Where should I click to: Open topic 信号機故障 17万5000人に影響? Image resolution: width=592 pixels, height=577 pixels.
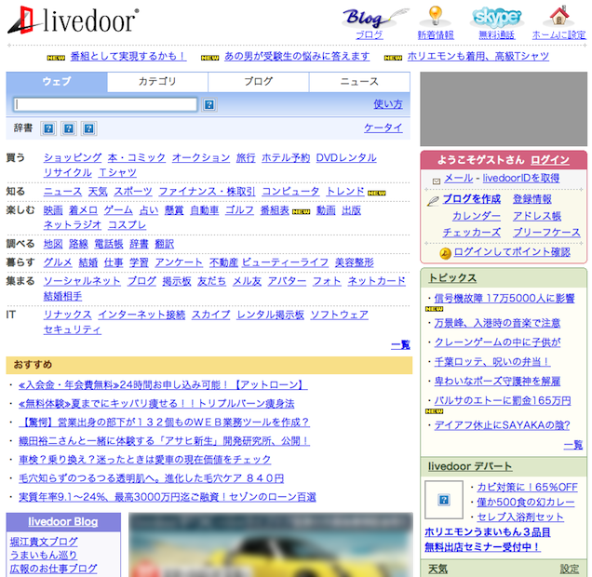click(505, 298)
